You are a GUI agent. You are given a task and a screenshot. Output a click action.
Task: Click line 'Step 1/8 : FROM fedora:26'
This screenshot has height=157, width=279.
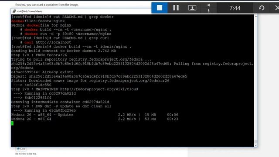39,55
